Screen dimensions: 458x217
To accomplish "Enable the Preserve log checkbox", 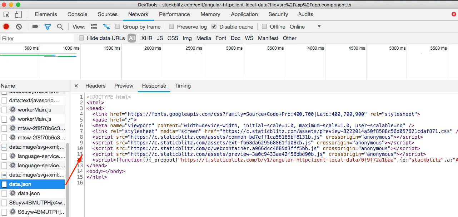I will tap(171, 27).
